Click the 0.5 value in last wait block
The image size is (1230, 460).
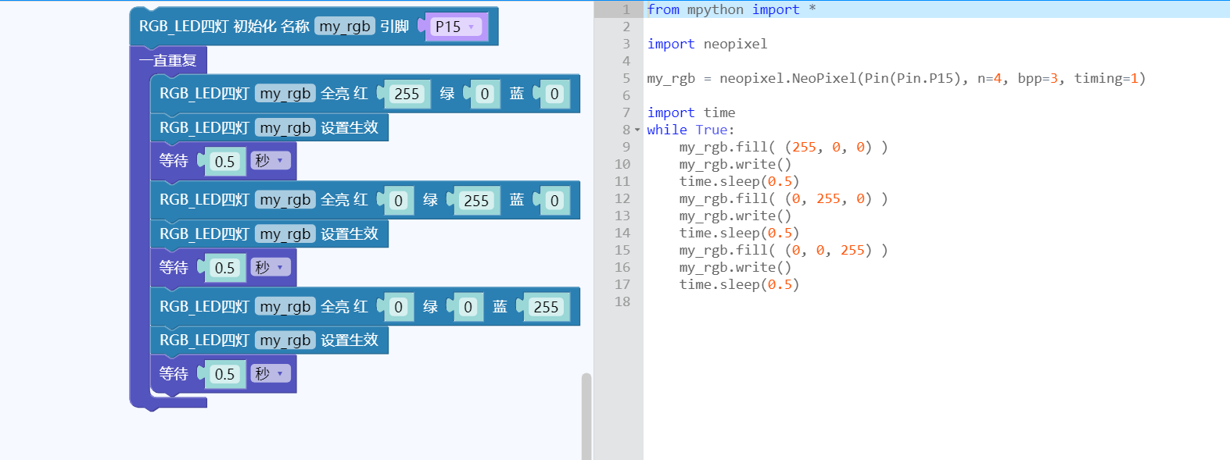(224, 374)
